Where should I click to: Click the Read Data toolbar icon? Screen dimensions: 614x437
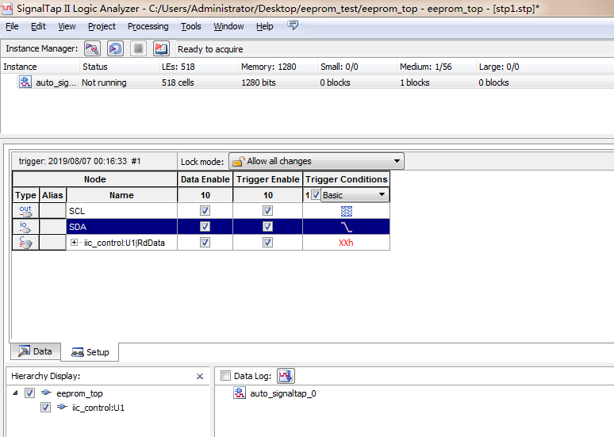pos(161,48)
